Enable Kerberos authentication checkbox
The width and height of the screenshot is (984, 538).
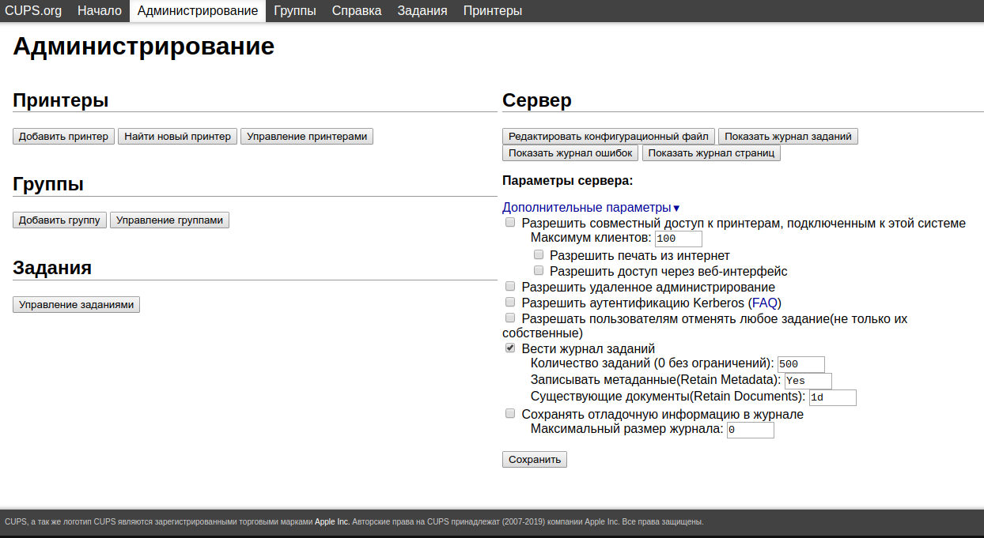click(x=510, y=302)
